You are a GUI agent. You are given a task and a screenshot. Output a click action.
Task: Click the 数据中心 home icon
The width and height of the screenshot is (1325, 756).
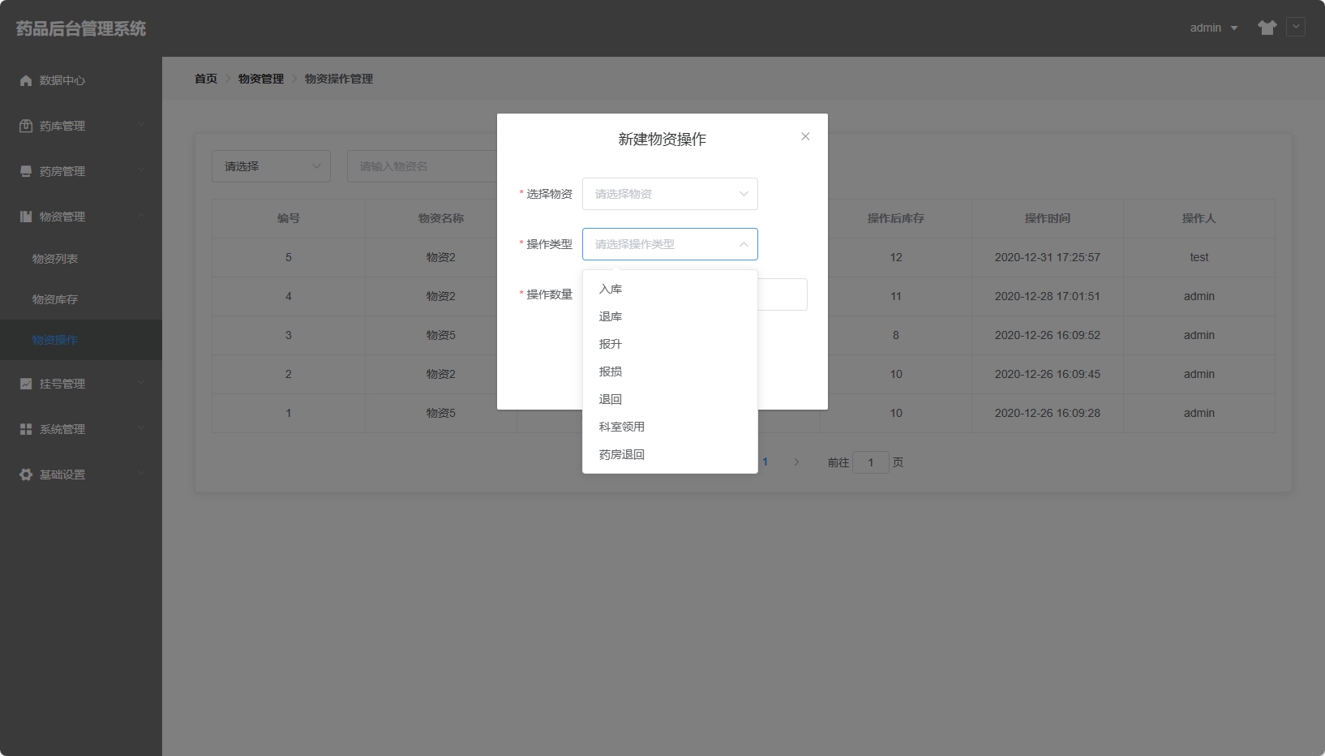coord(26,80)
